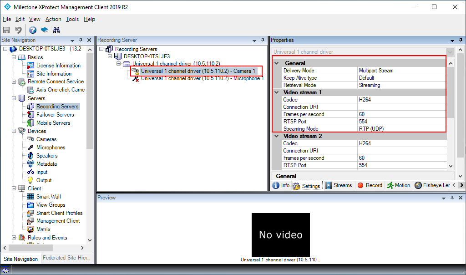466x275 pixels.
Task: Open Help via the question mark icon
Action: pyautogui.click(x=32, y=30)
